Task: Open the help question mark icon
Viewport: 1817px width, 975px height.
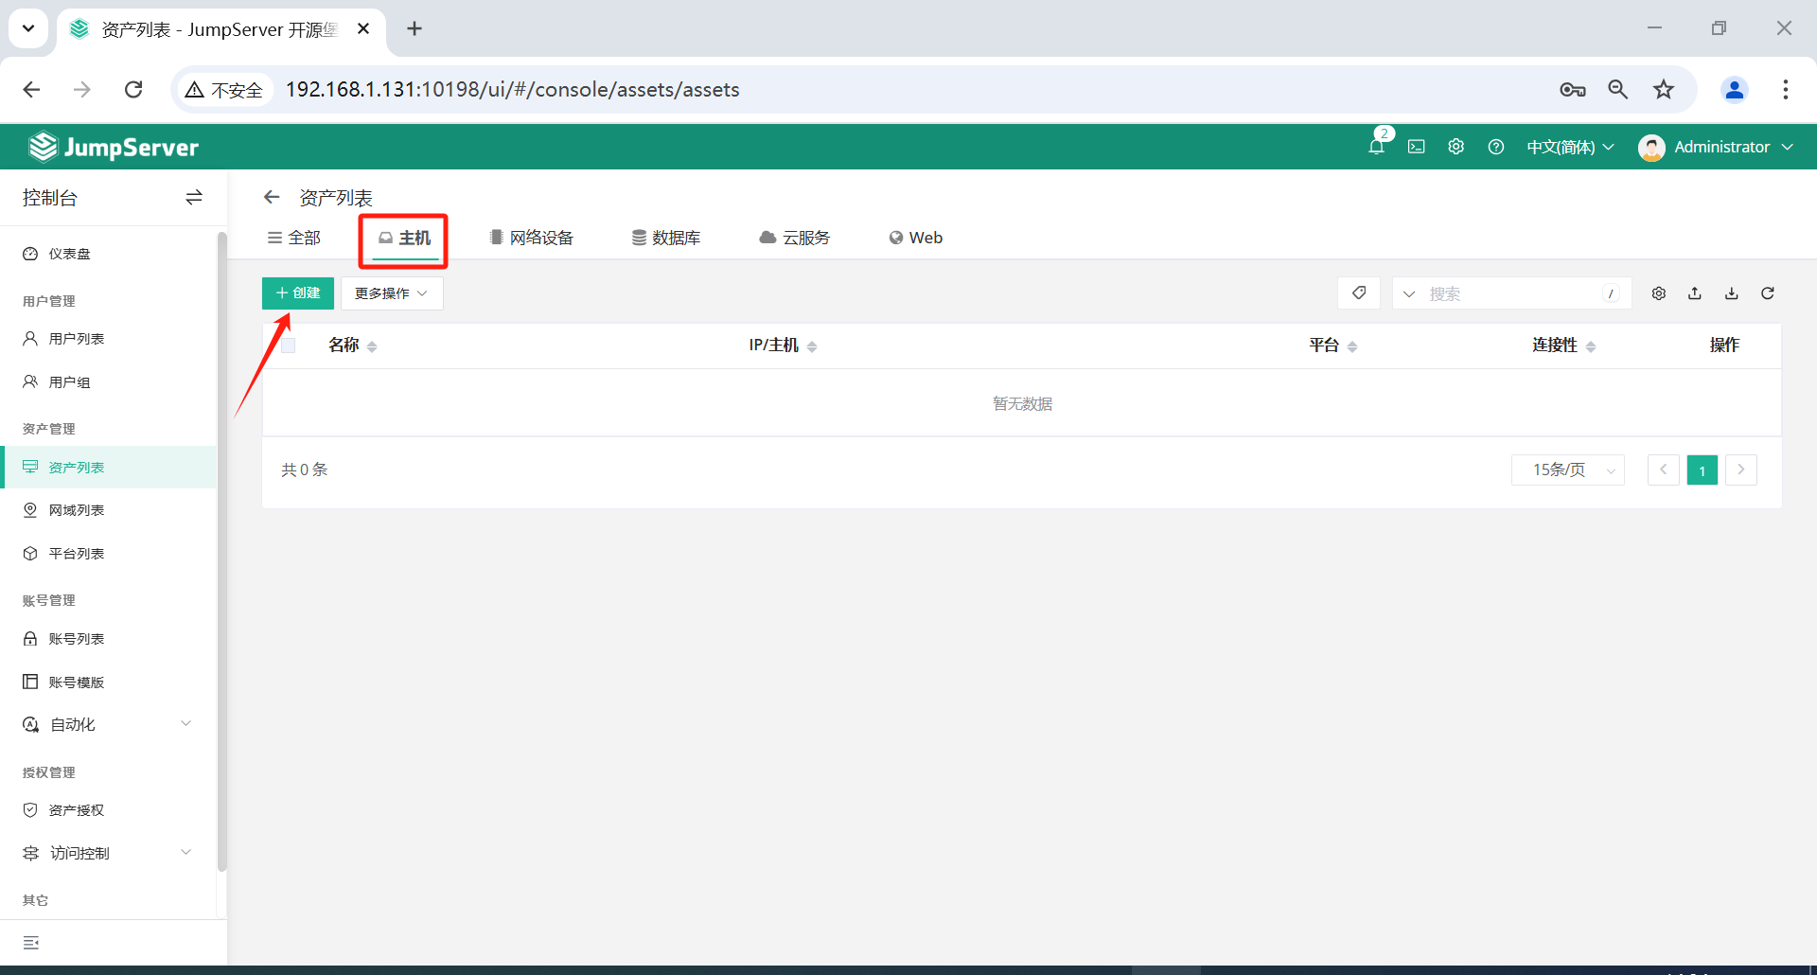Action: tap(1496, 147)
